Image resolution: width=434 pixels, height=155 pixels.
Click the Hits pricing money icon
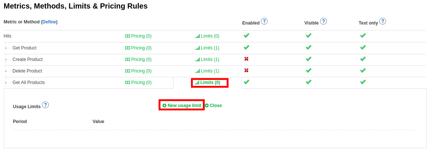point(128,36)
